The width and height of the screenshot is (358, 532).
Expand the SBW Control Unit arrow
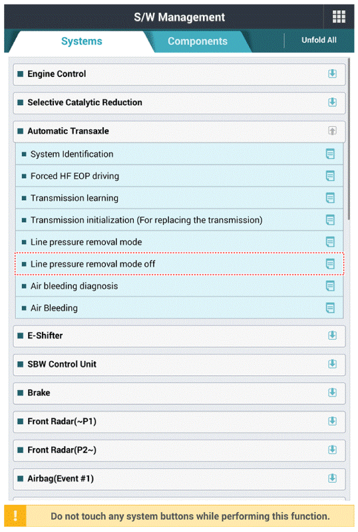click(332, 364)
